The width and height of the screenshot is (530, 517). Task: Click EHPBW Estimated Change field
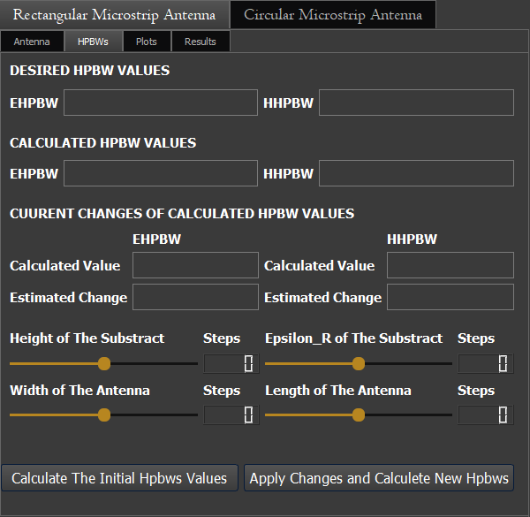click(x=195, y=297)
